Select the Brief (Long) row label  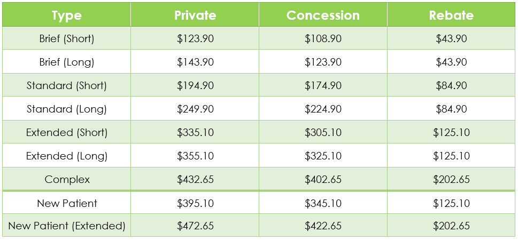[67, 62]
